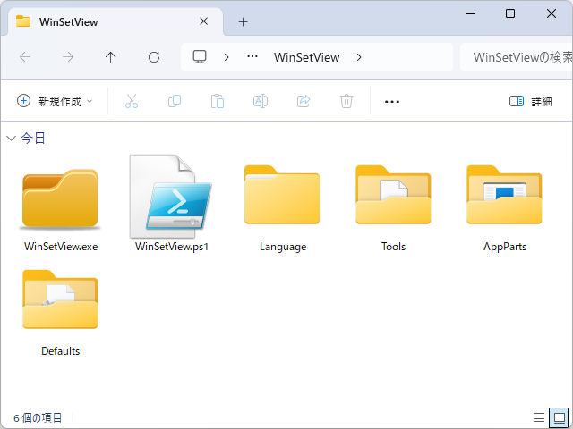Select the 今日 group header text
573x429 pixels.
click(33, 139)
